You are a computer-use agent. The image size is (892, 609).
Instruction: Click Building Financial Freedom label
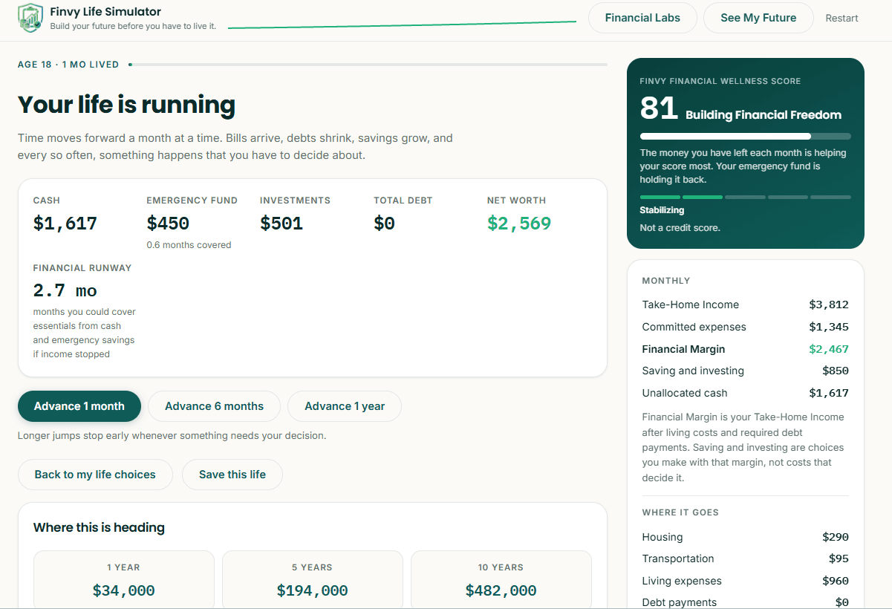pyautogui.click(x=764, y=115)
